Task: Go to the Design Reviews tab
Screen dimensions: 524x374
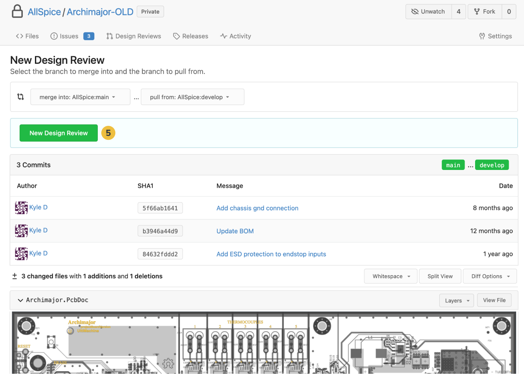Action: [x=134, y=36]
